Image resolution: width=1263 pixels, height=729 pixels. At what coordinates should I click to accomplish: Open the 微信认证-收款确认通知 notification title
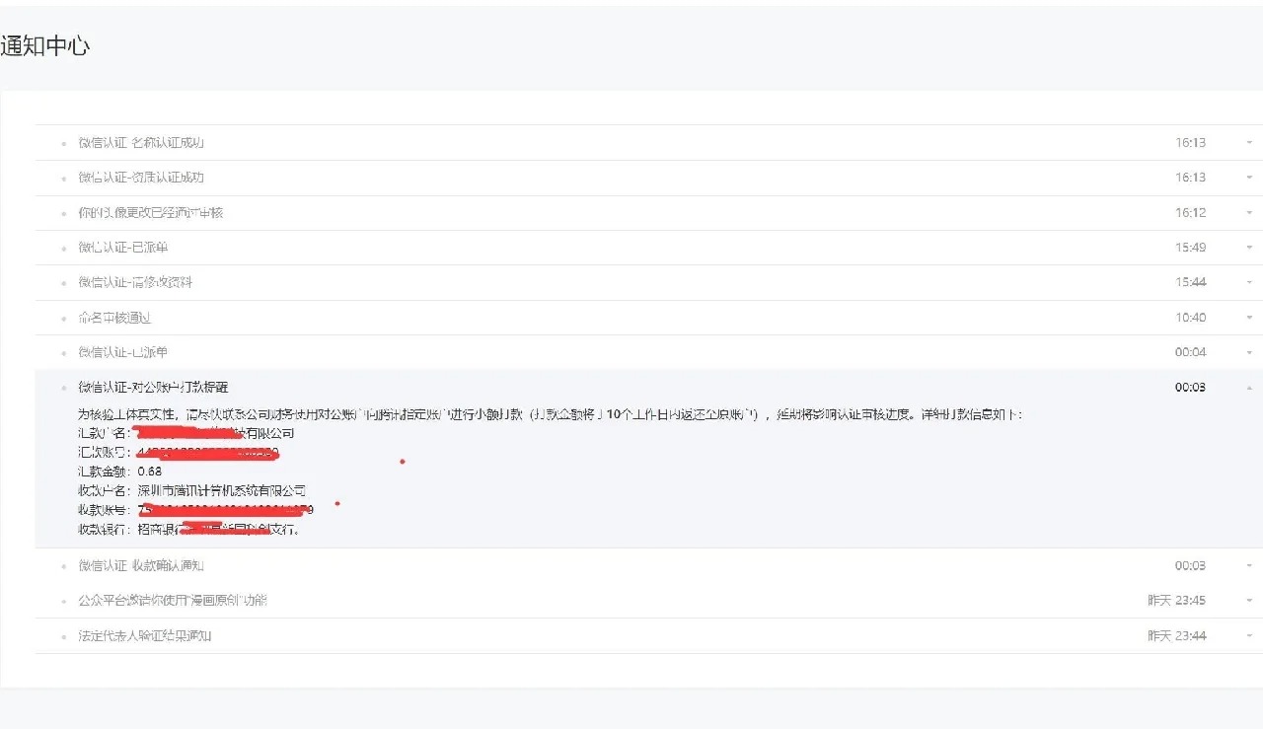coord(141,566)
